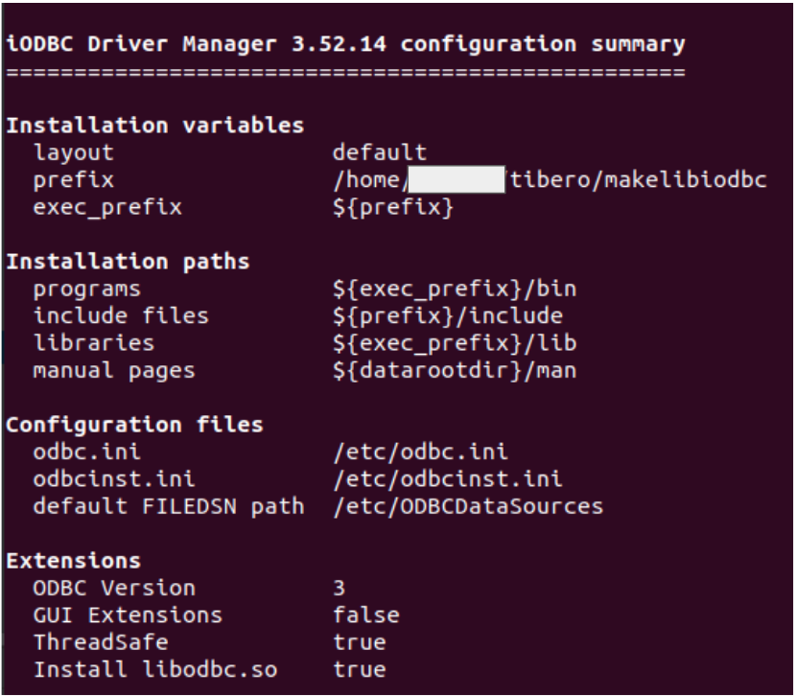
Task: Click the 'odbc.ini' label
Action: pos(87,452)
